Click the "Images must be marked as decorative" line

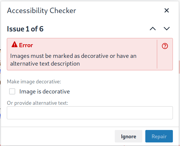click(x=73, y=56)
